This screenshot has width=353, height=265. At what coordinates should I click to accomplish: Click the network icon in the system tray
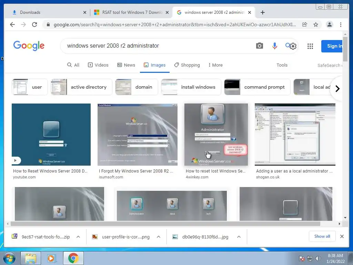[x=310, y=258]
